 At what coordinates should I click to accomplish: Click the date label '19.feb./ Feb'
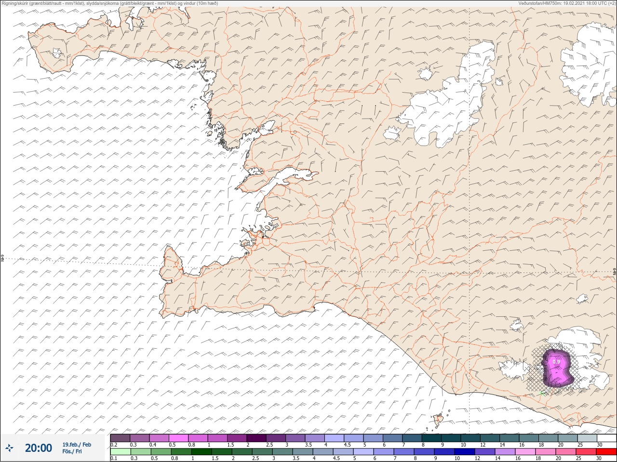point(77,444)
